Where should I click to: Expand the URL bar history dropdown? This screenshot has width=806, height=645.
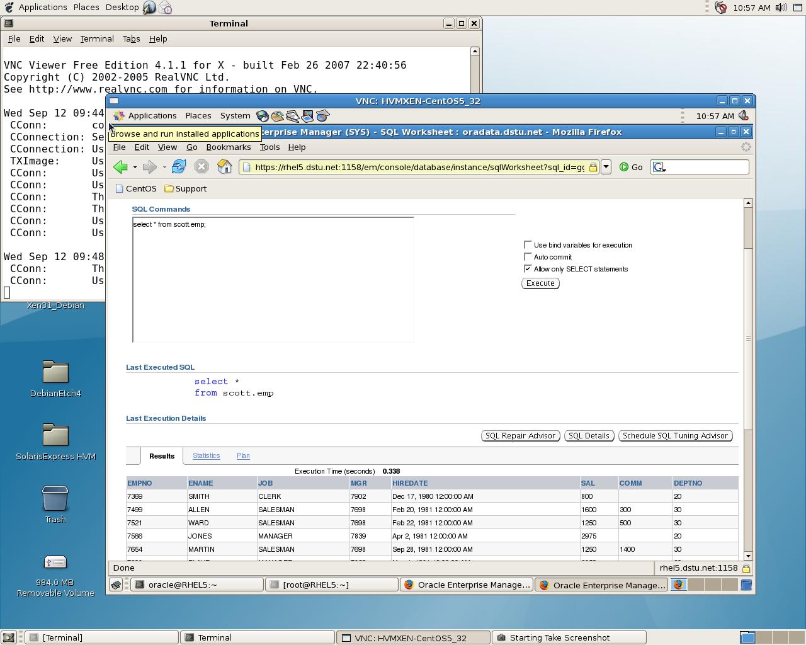tap(606, 167)
